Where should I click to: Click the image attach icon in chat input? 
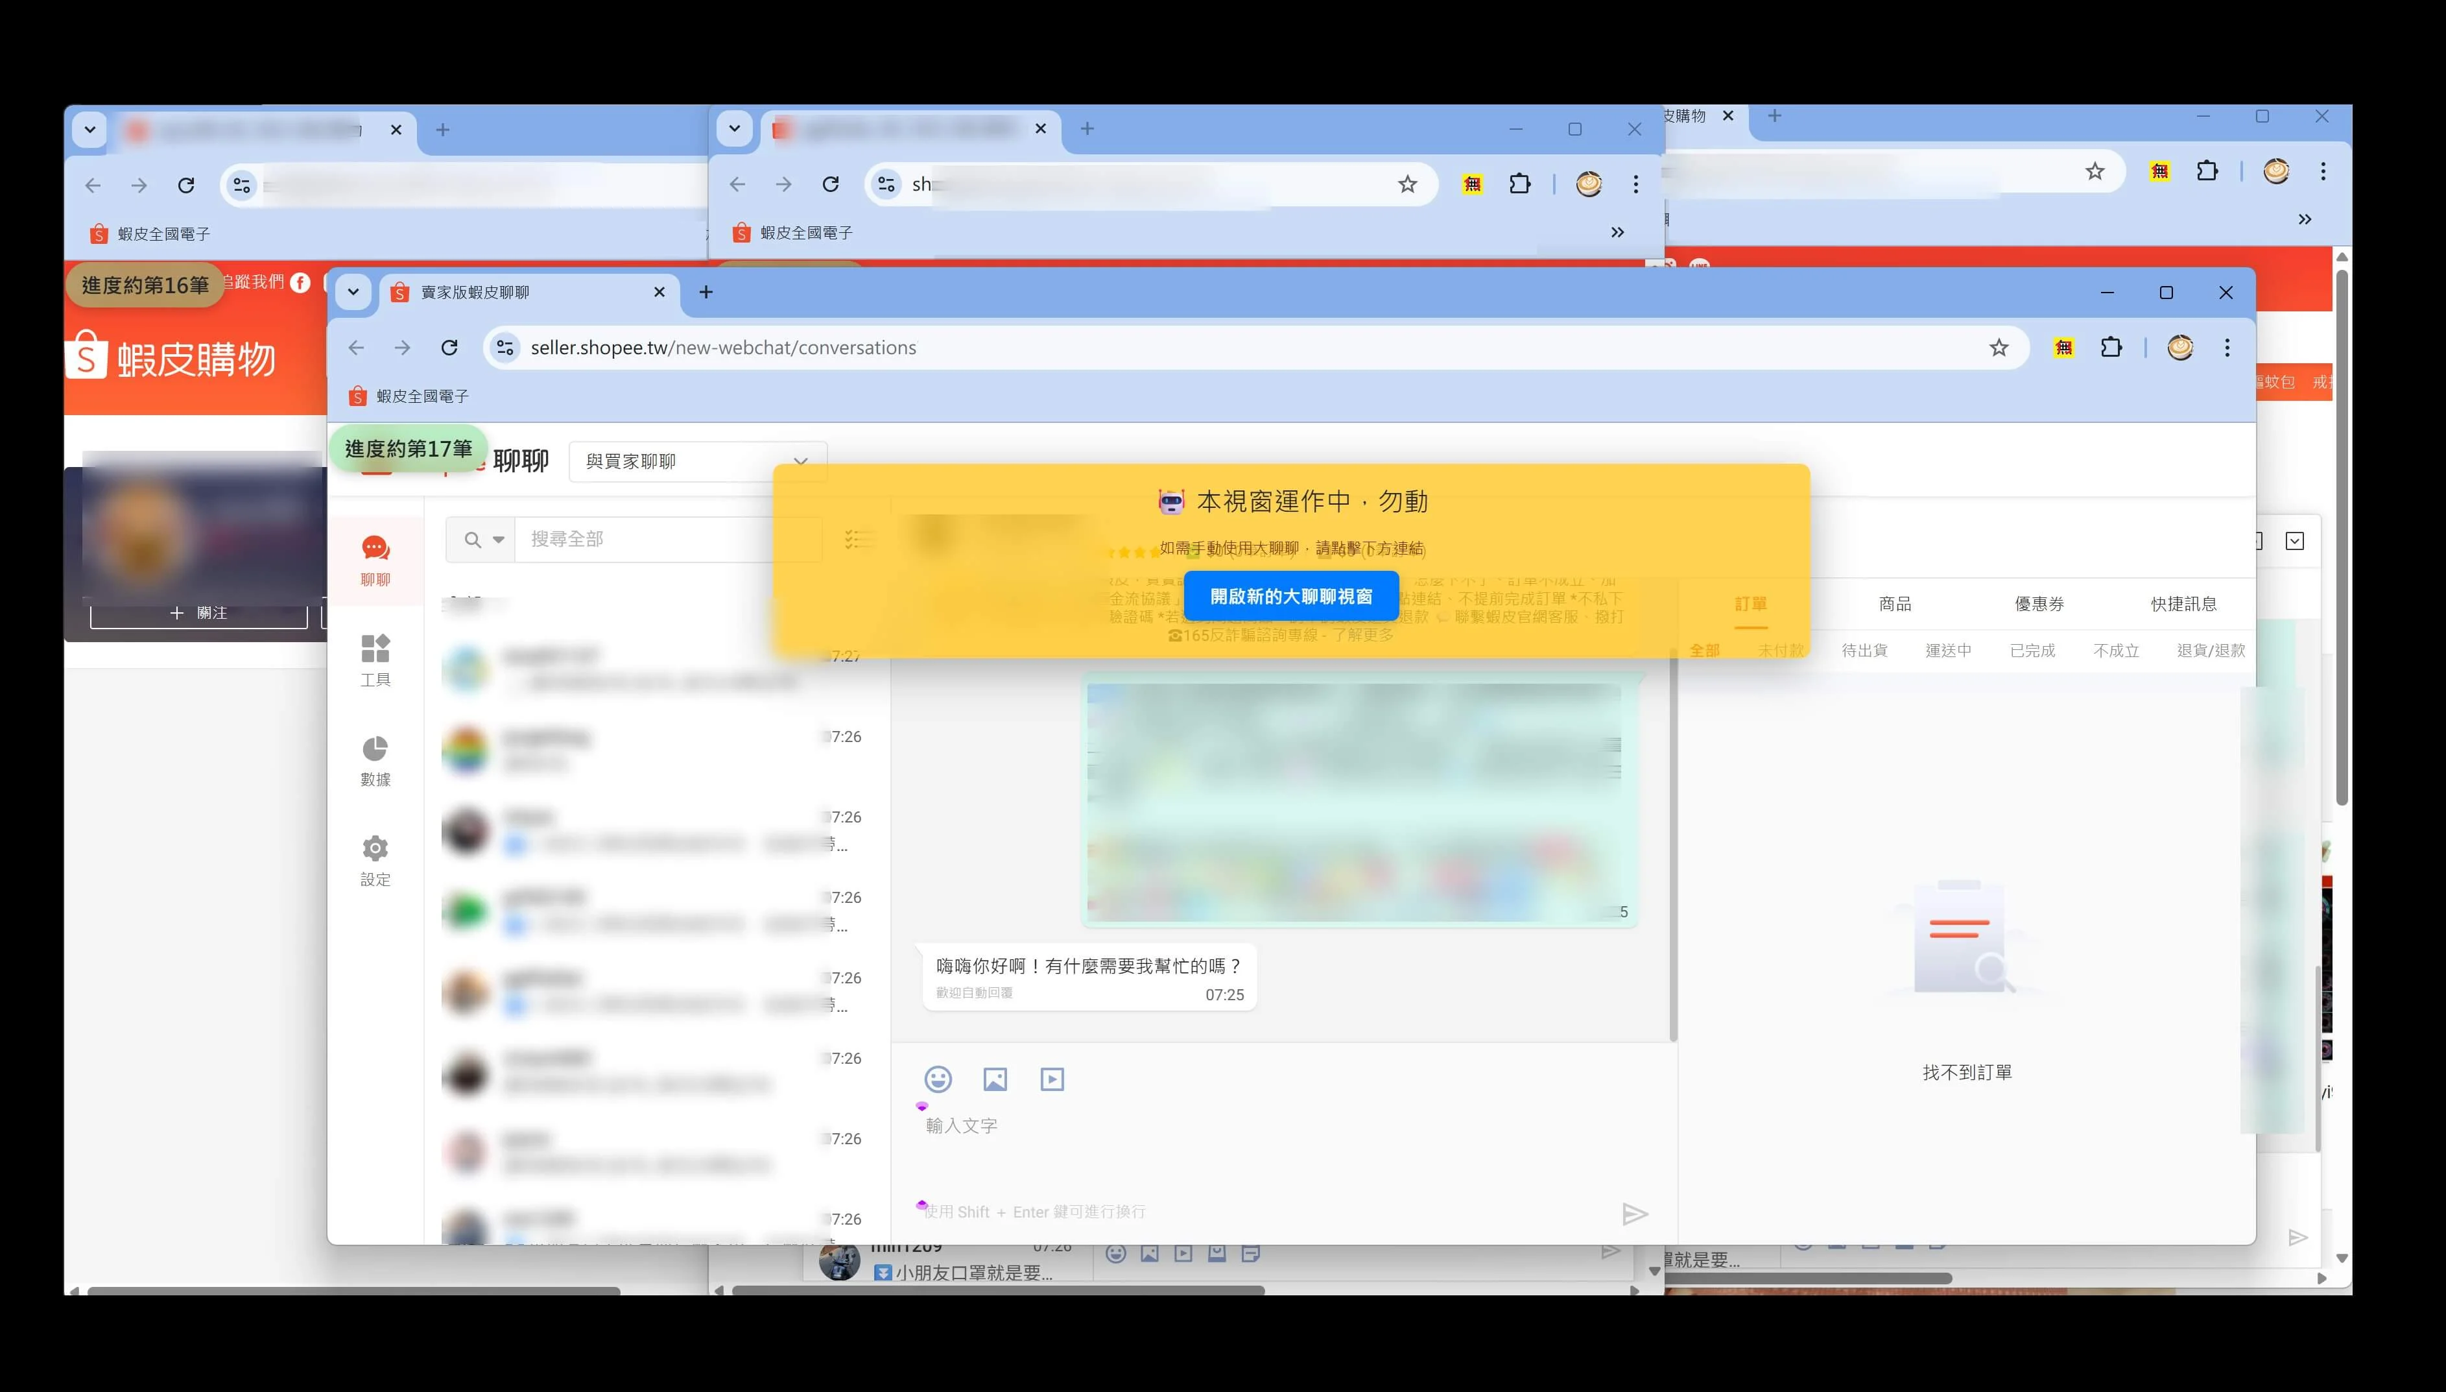pos(995,1079)
